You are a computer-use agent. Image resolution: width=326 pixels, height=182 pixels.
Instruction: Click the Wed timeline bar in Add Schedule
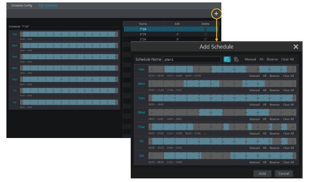pyautogui.click(x=222, y=112)
